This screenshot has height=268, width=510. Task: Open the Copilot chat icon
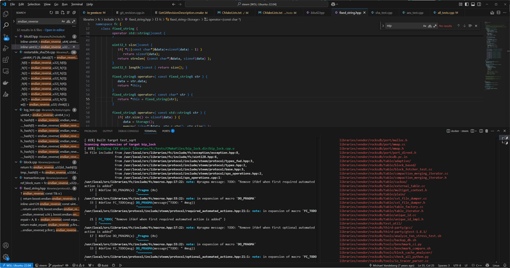(333, 4)
